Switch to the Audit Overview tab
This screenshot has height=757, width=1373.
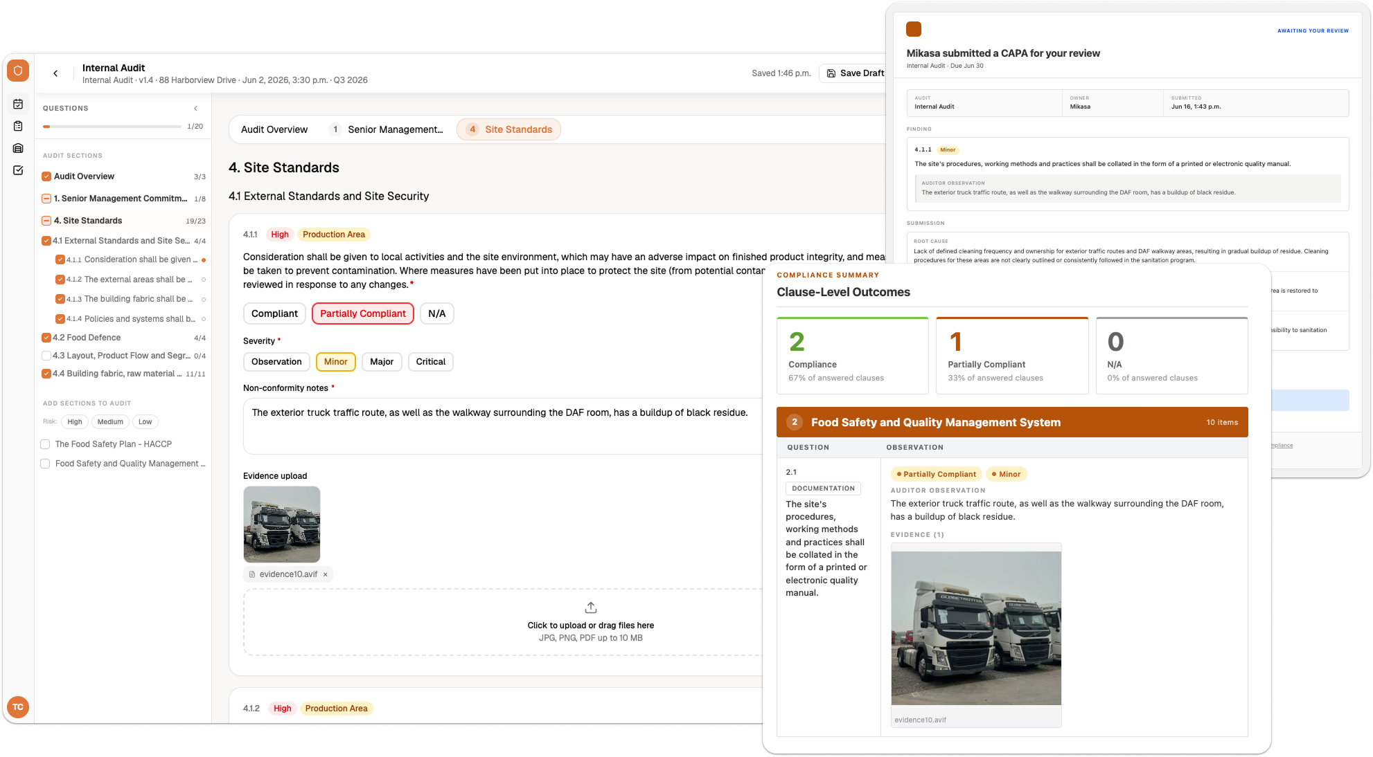[274, 129]
